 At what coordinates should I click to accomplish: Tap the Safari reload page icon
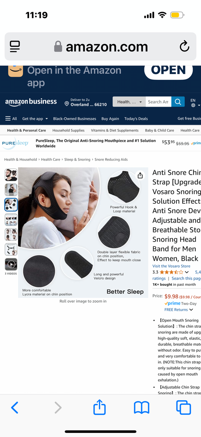click(184, 46)
